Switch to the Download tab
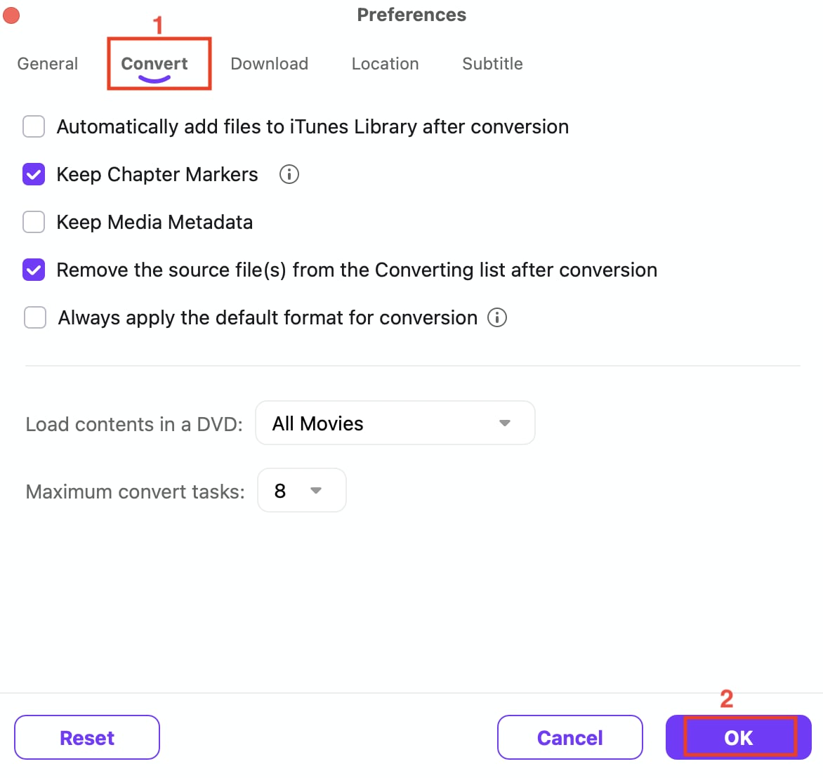823x778 pixels. pyautogui.click(x=269, y=63)
